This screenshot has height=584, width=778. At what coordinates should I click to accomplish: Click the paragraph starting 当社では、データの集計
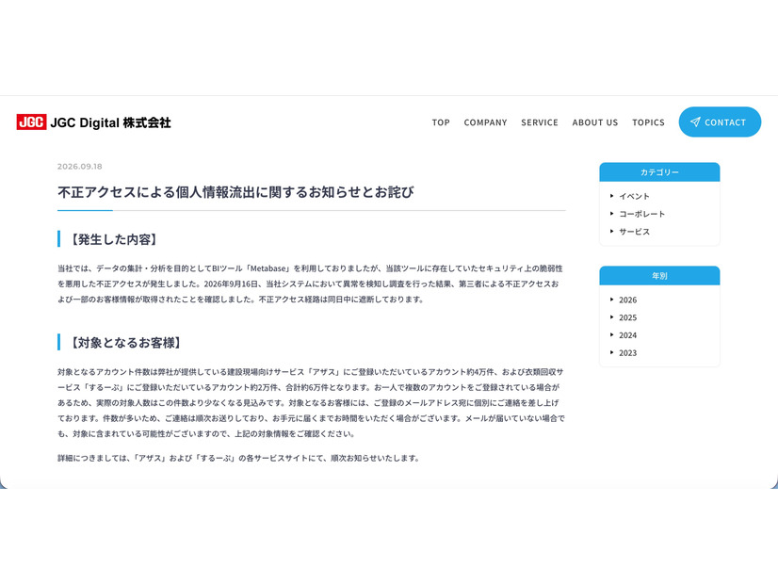[311, 284]
